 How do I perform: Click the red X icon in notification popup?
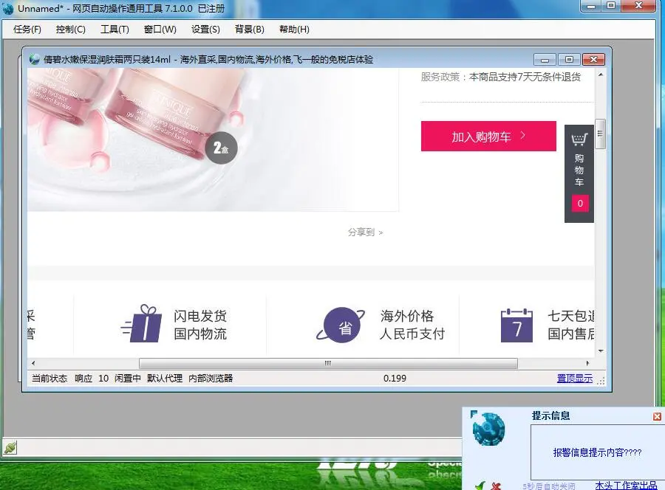[x=495, y=486]
